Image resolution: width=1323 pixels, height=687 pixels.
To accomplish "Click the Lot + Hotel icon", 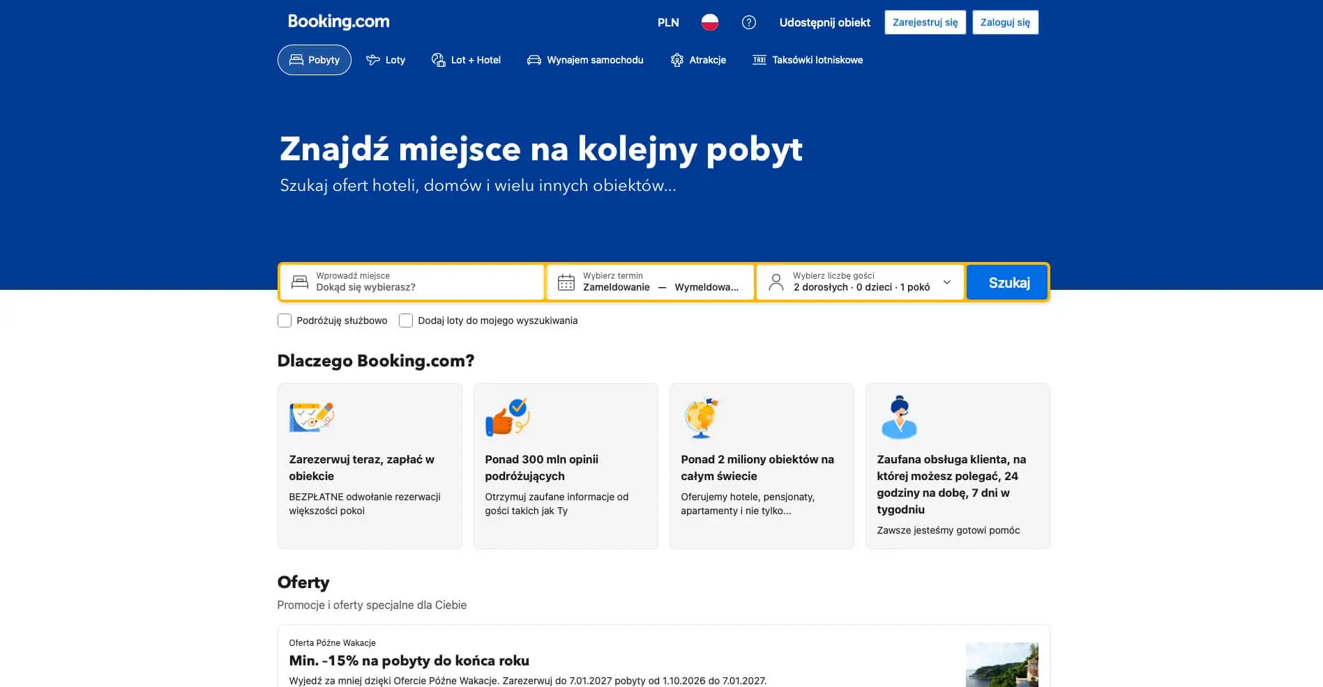I will click(438, 60).
